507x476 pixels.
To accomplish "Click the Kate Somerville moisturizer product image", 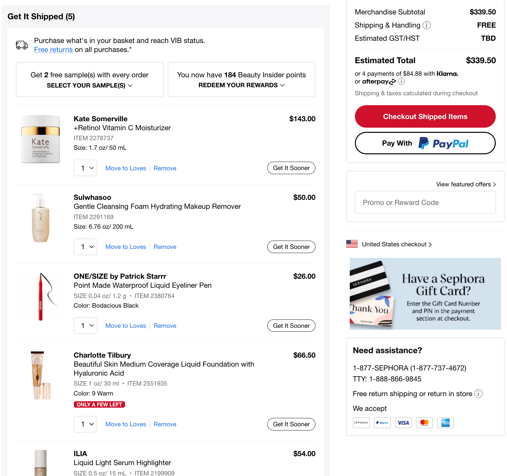I will click(x=41, y=139).
